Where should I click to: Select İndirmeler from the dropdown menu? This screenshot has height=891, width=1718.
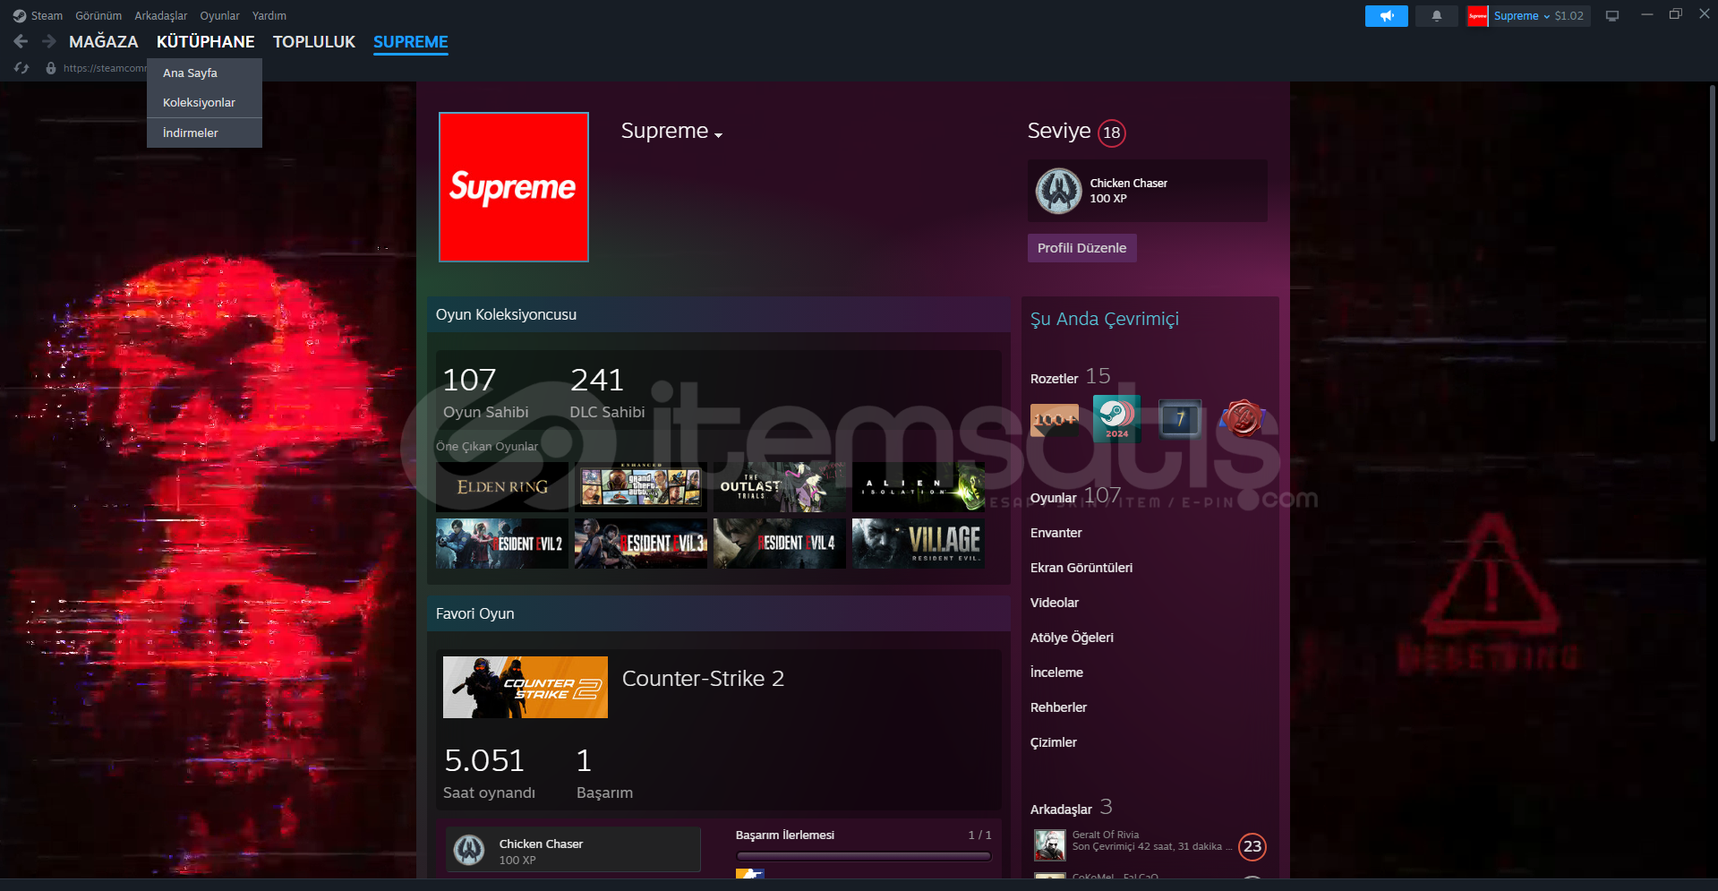pos(204,133)
